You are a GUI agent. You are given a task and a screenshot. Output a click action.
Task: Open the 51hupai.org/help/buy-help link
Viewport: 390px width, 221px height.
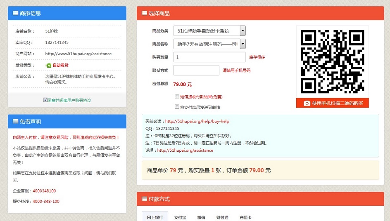pyautogui.click(x=197, y=121)
